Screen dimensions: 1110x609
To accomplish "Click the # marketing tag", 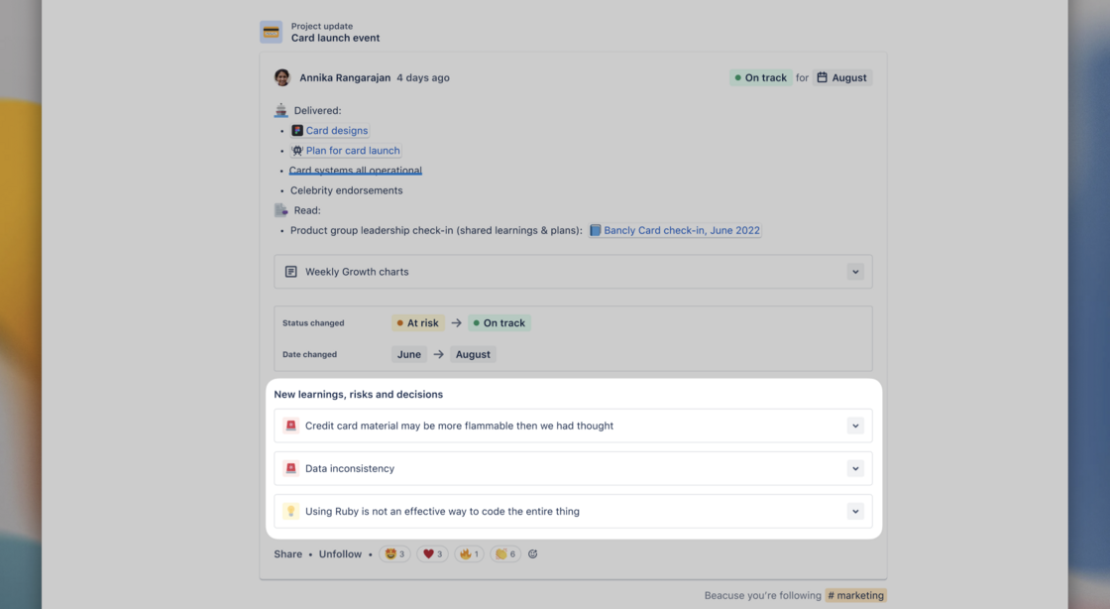I will coord(855,595).
